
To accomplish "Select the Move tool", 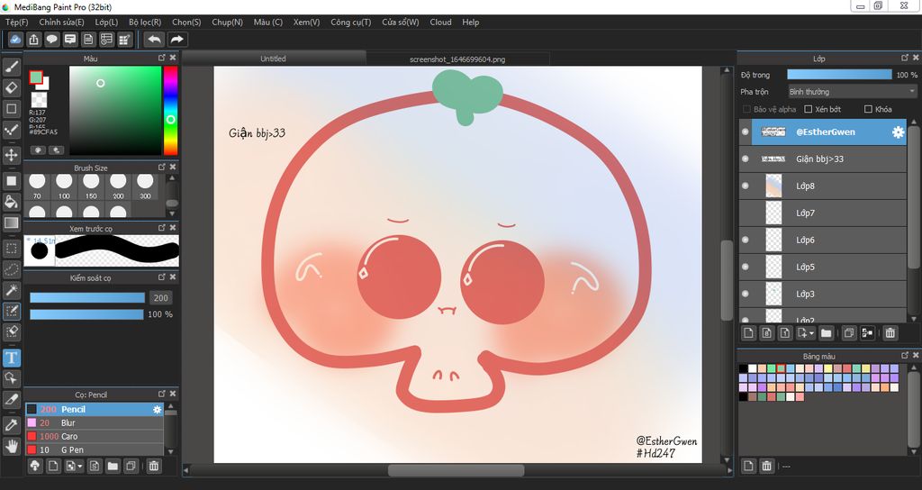I will 11,155.
